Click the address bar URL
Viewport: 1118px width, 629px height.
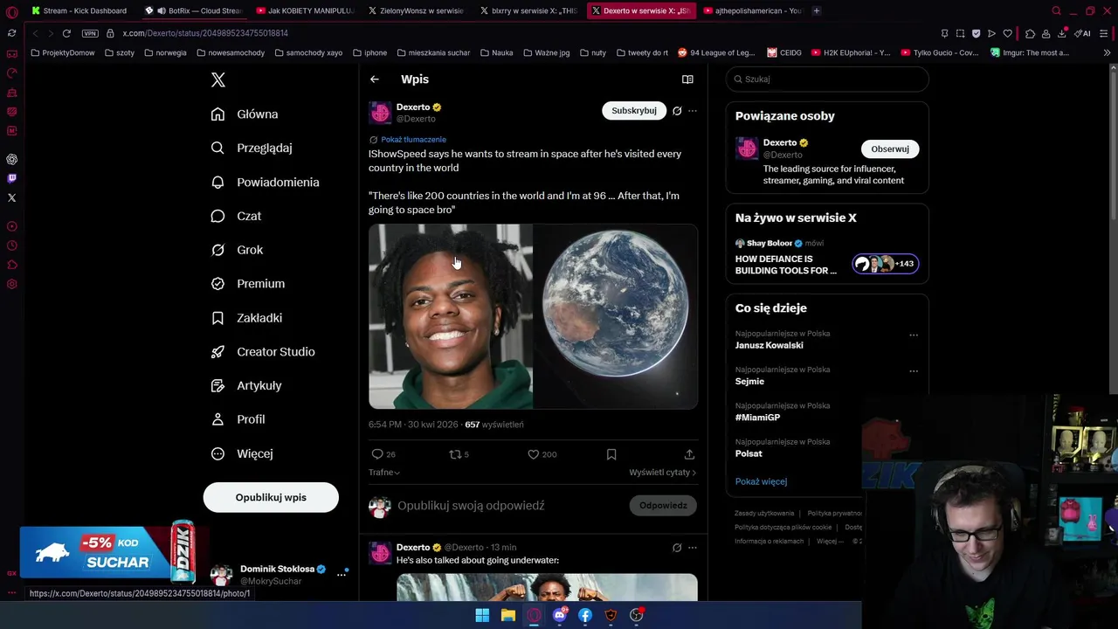(205, 33)
